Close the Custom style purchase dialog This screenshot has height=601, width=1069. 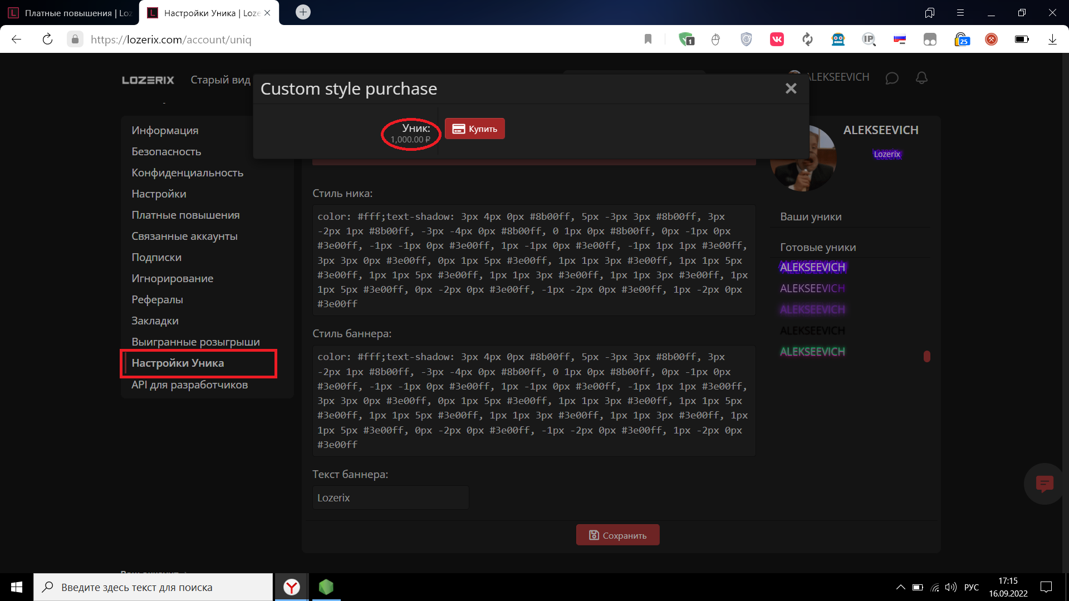tap(791, 88)
